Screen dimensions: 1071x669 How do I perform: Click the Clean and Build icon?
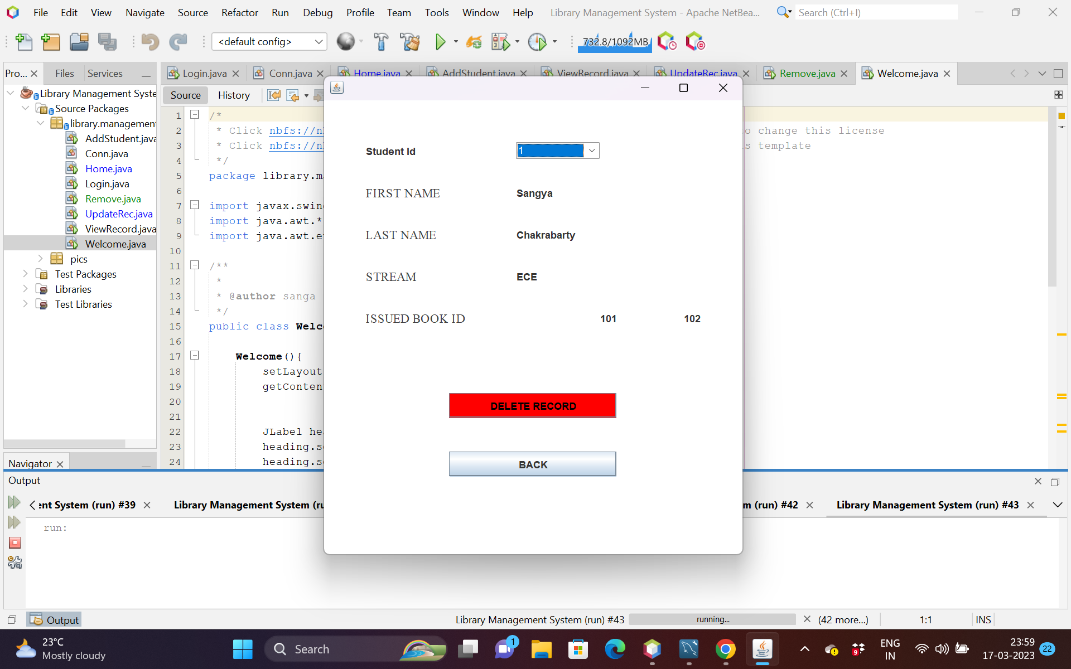410,42
